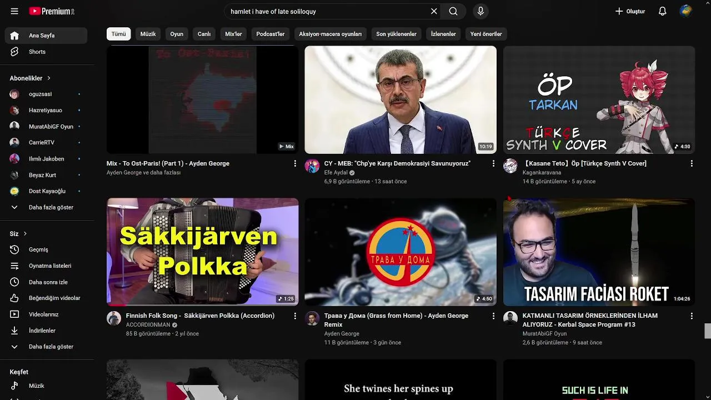This screenshot has height=400, width=711.
Task: Select the Mix'ler filter chip
Action: click(233, 34)
